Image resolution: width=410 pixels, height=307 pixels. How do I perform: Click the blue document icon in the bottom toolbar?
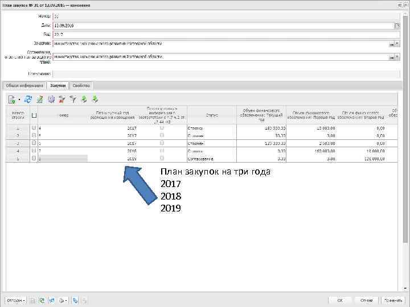[52, 301]
